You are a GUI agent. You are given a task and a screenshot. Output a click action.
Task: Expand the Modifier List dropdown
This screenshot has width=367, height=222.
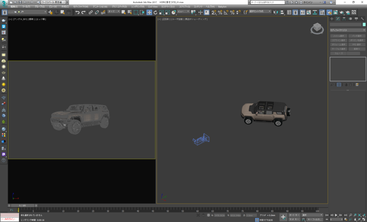[x=347, y=30]
